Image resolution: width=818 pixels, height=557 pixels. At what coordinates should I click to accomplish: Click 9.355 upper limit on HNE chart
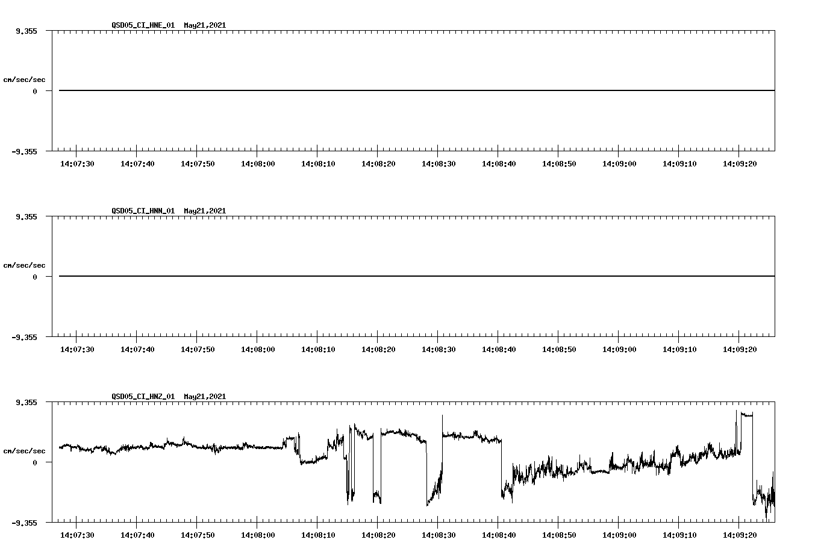27,31
